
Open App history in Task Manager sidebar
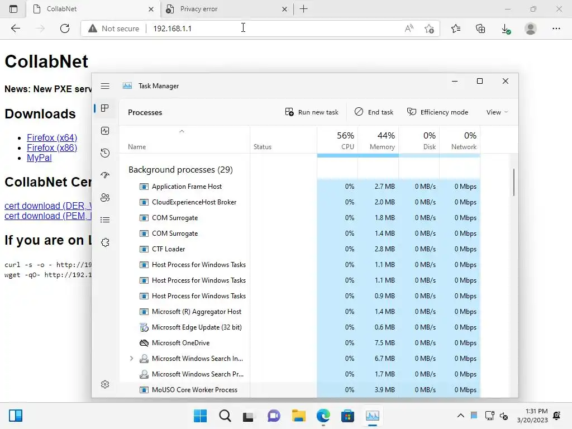click(x=105, y=153)
